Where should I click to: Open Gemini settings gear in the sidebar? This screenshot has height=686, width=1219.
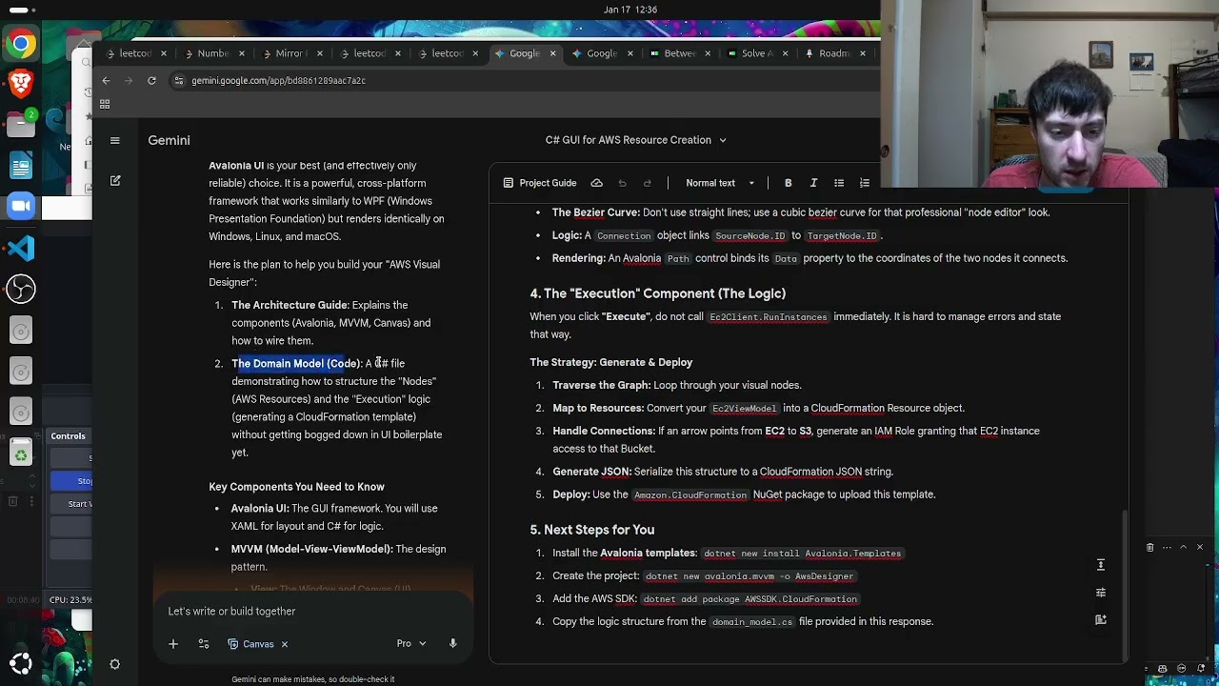(115, 664)
